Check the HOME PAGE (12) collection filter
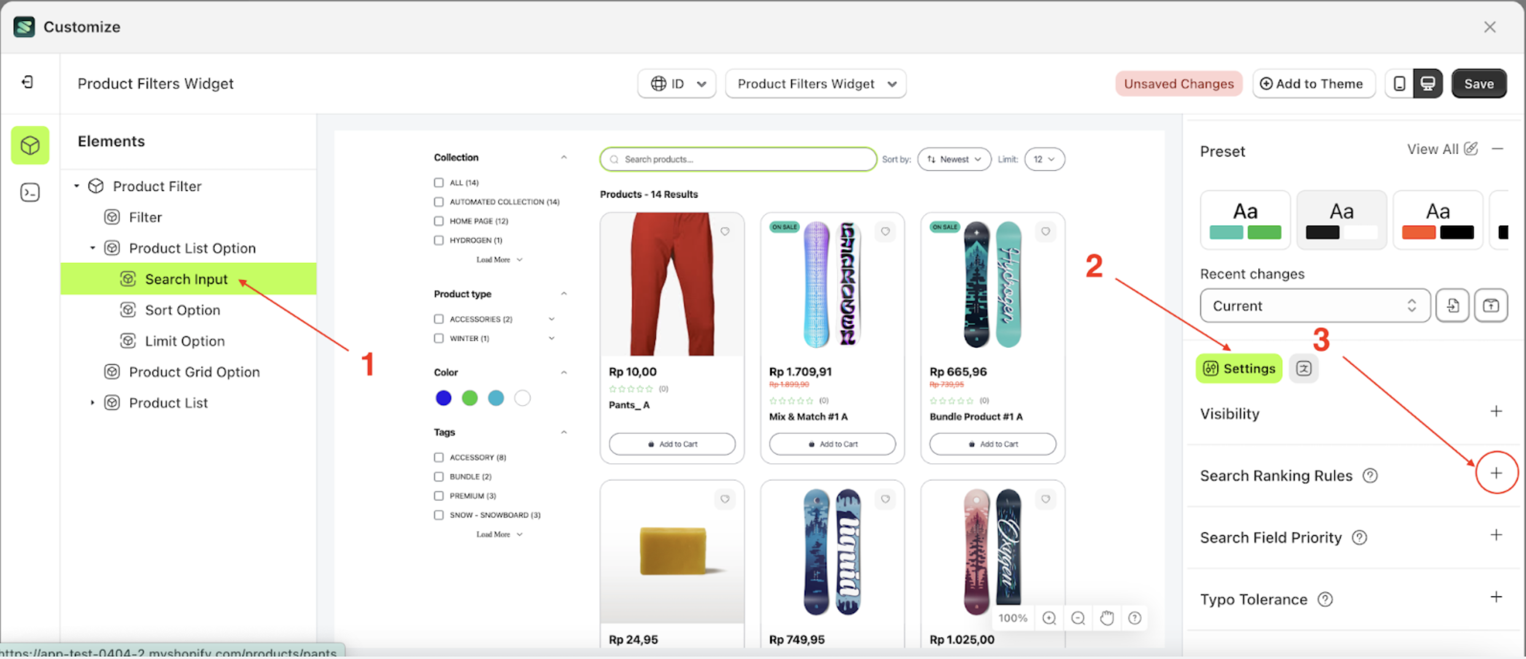 (438, 221)
